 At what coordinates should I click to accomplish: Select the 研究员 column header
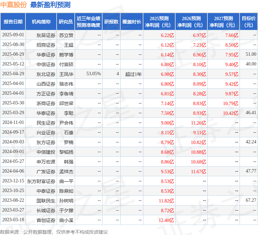pyautogui.click(x=66, y=21)
